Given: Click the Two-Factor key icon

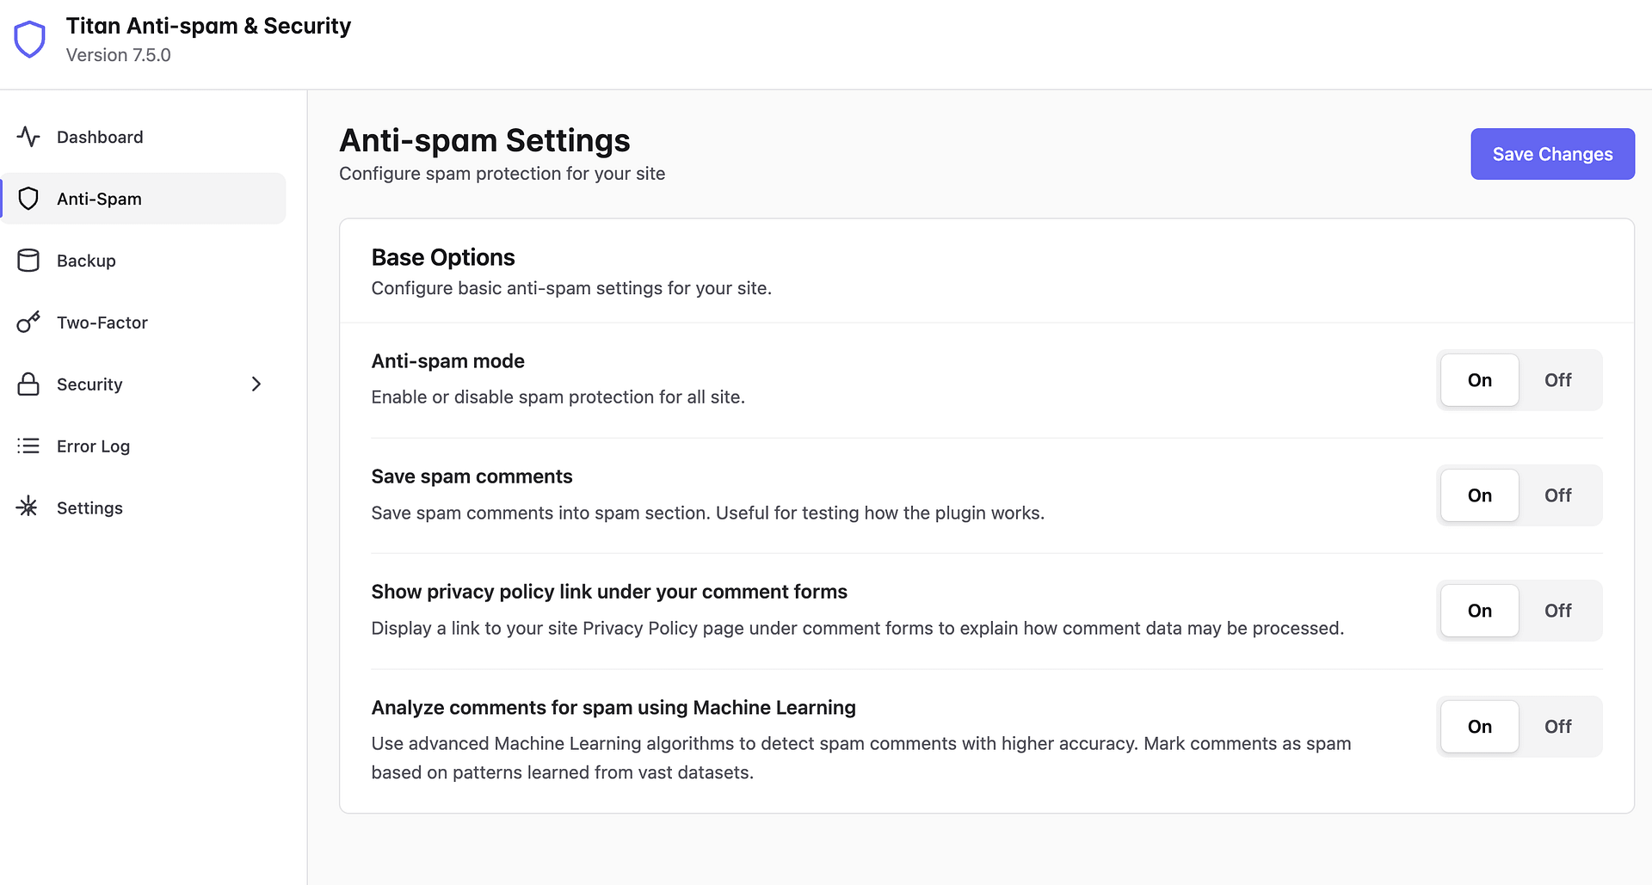Looking at the screenshot, I should tap(28, 323).
